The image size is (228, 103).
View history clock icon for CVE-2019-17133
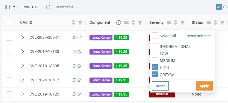point(79,52)
